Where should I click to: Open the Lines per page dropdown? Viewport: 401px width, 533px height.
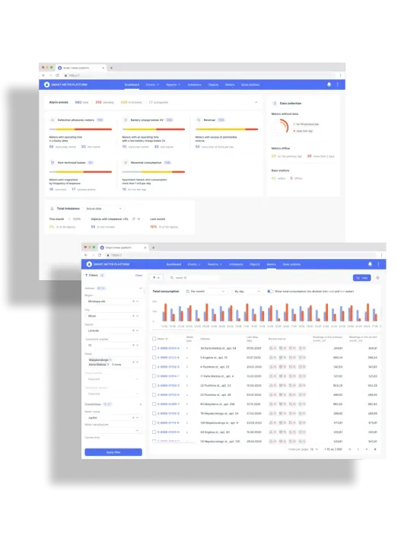(313, 449)
